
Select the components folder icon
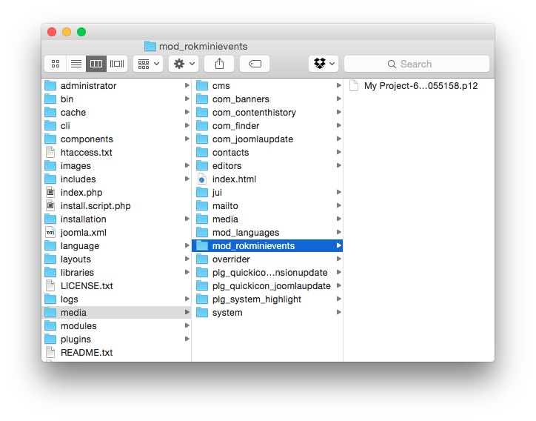coord(50,139)
